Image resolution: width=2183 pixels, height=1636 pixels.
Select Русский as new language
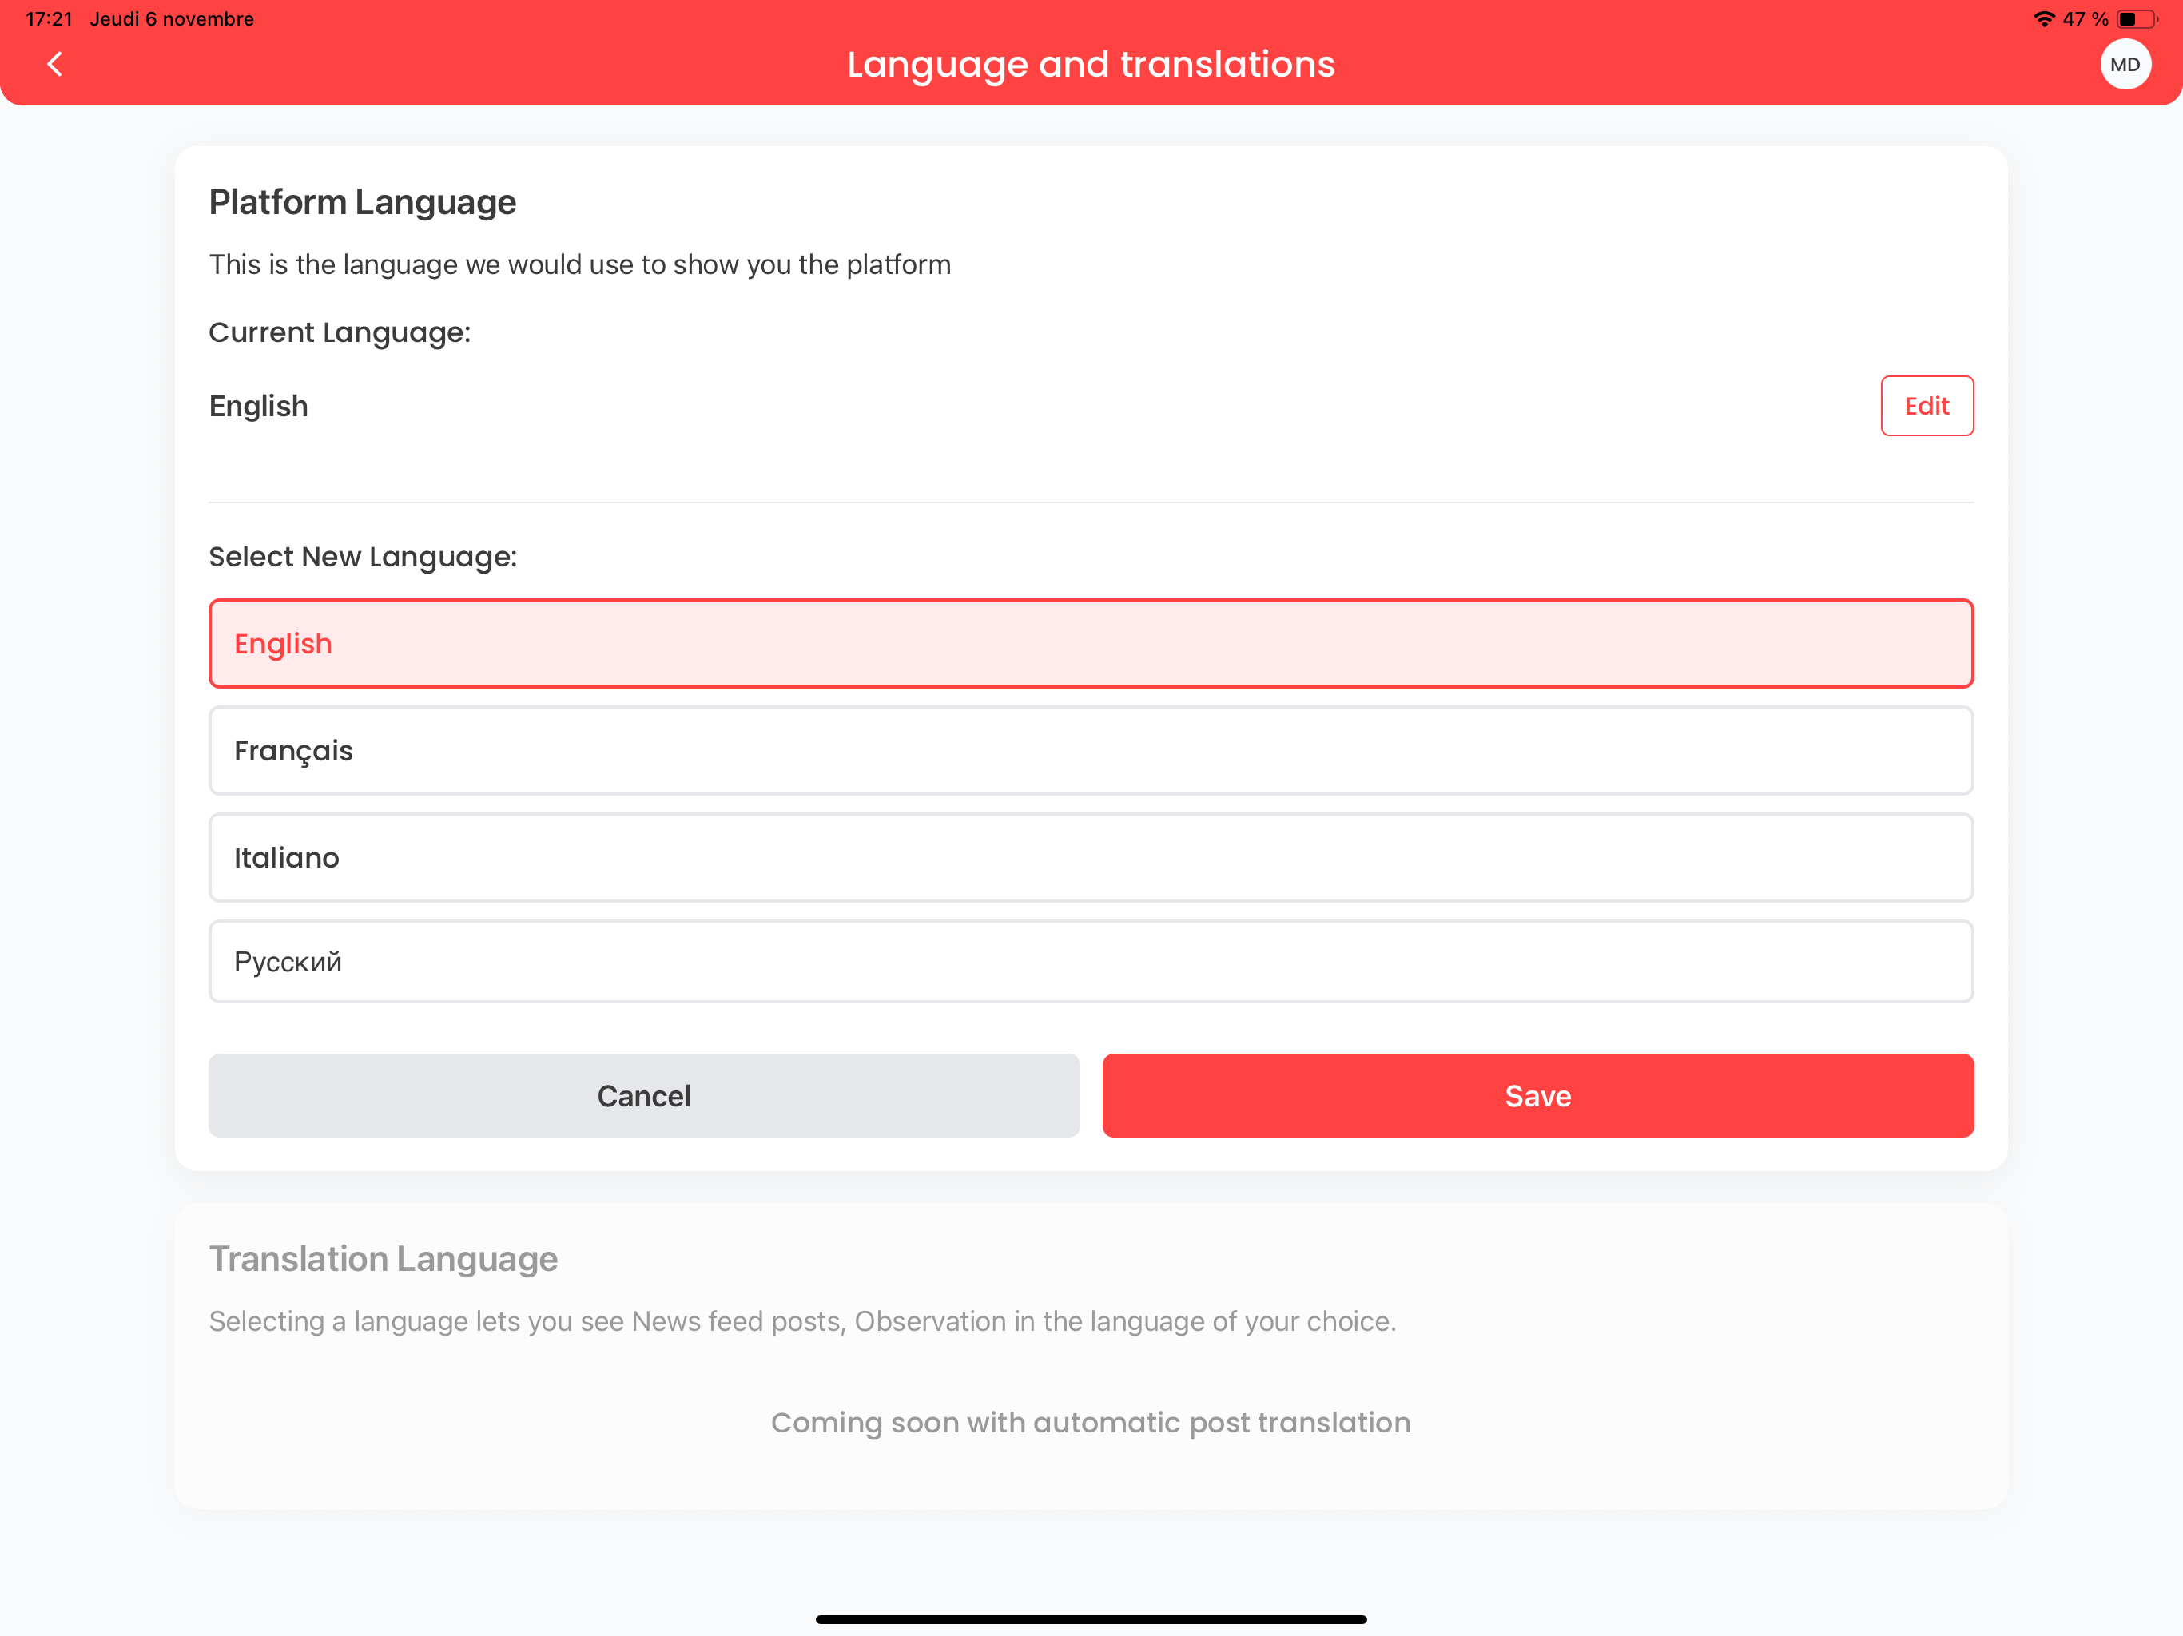(1091, 962)
